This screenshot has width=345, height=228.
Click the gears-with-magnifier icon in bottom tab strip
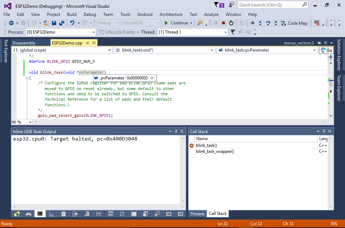[17, 214]
